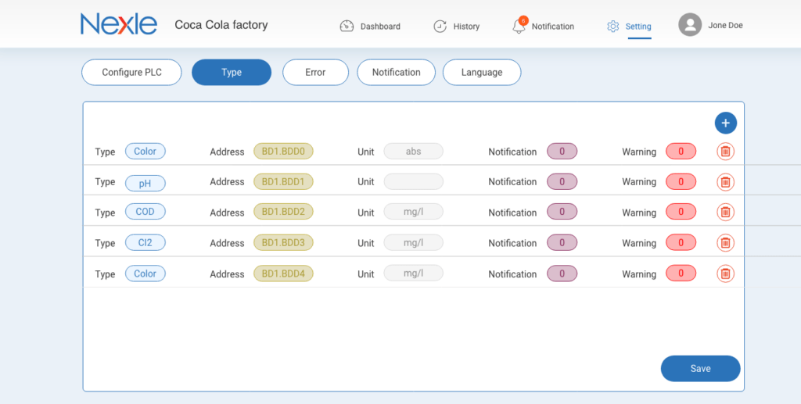Switch to the Error tab
This screenshot has width=801, height=404.
coord(315,72)
